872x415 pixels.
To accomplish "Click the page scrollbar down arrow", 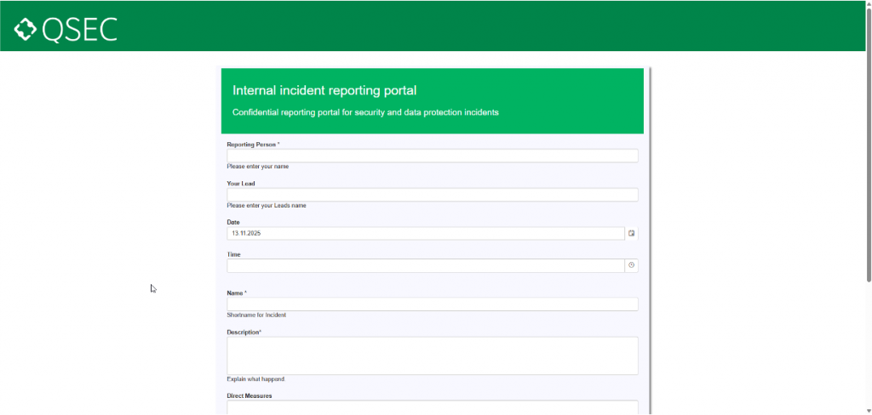I will click(x=868, y=411).
